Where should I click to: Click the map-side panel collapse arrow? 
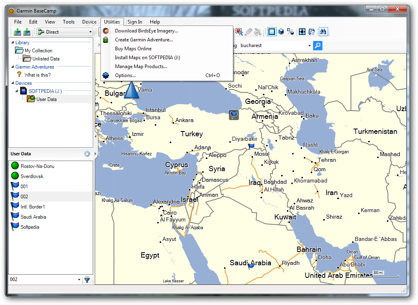pos(96,136)
